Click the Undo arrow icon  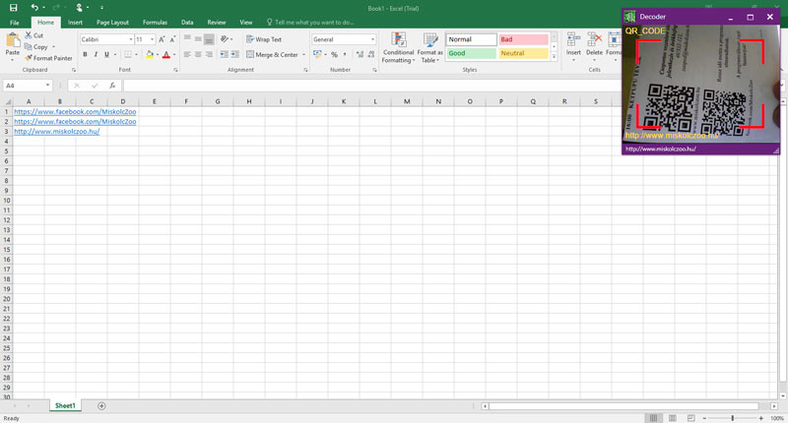(x=34, y=8)
